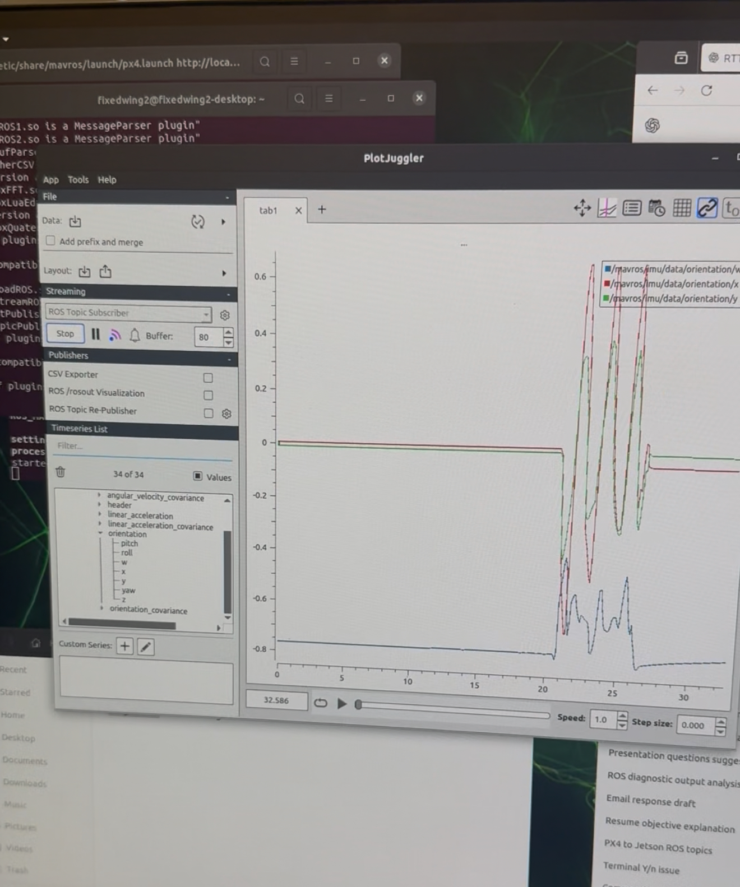
Task: Open the Help menu
Action: (x=107, y=180)
